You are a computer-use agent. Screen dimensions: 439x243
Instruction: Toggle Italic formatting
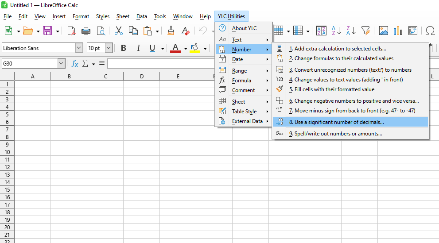pyautogui.click(x=138, y=48)
